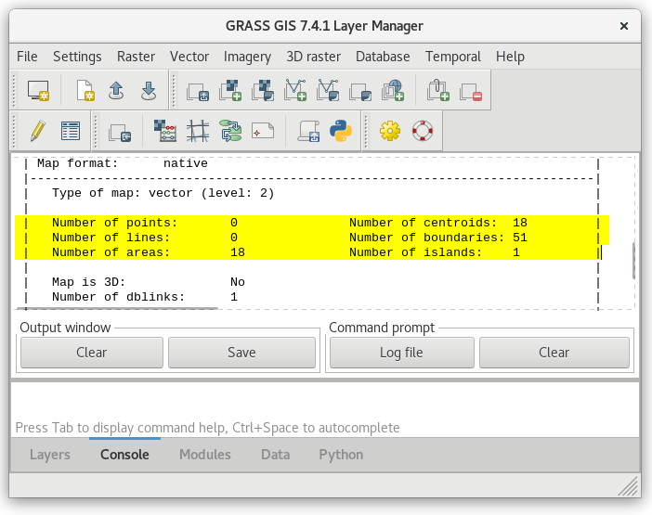Open the Vector menu
The height and width of the screenshot is (515, 652).
189,57
